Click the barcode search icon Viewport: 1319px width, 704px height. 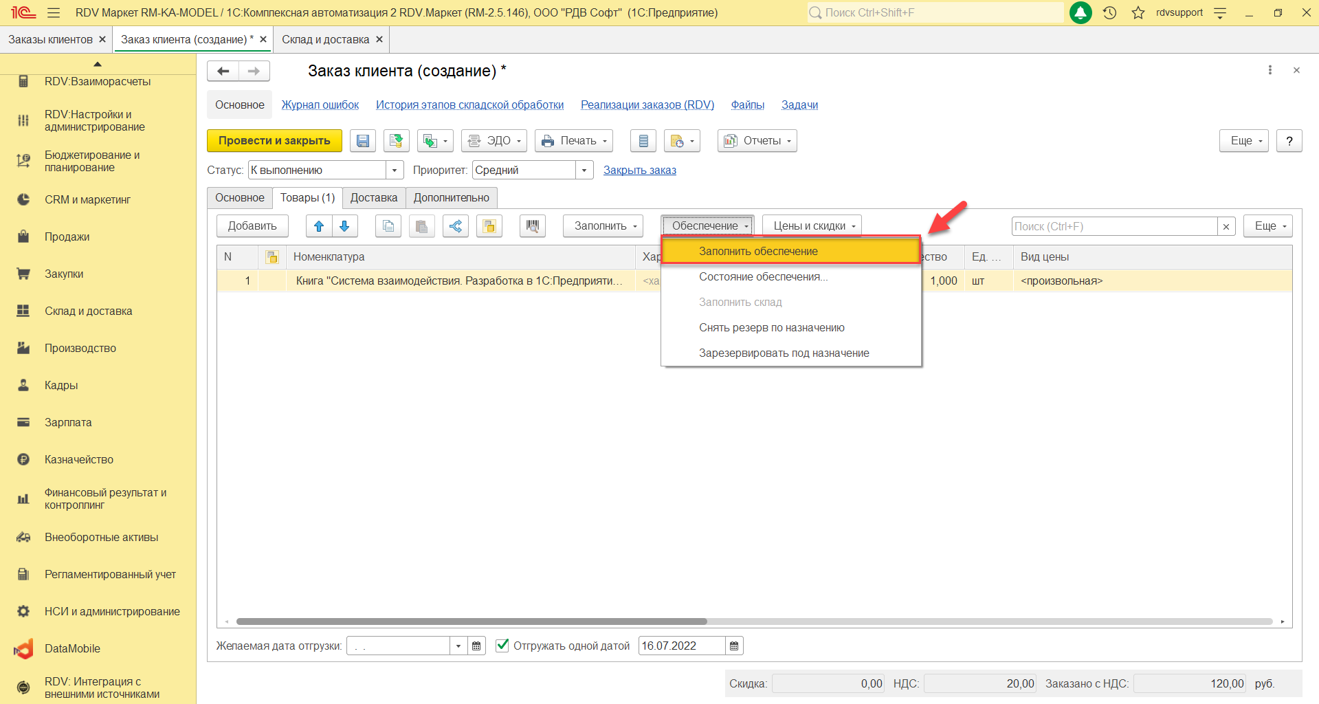[x=532, y=226]
